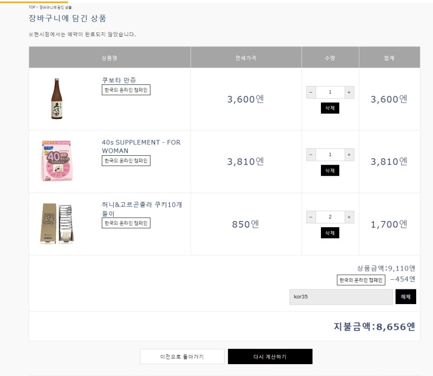Click 다시 계산하기 to recalculate

(x=270, y=357)
